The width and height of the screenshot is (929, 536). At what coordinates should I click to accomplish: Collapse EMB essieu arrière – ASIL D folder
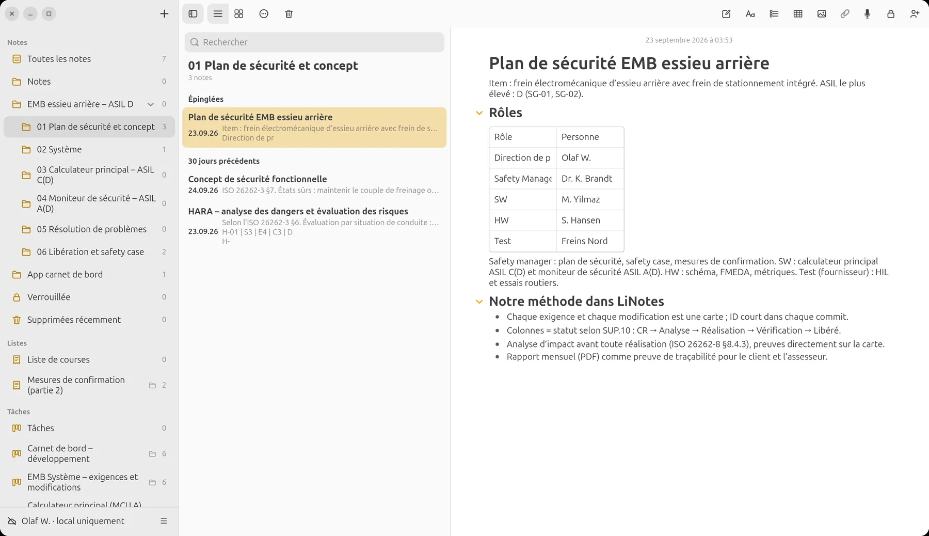(151, 104)
